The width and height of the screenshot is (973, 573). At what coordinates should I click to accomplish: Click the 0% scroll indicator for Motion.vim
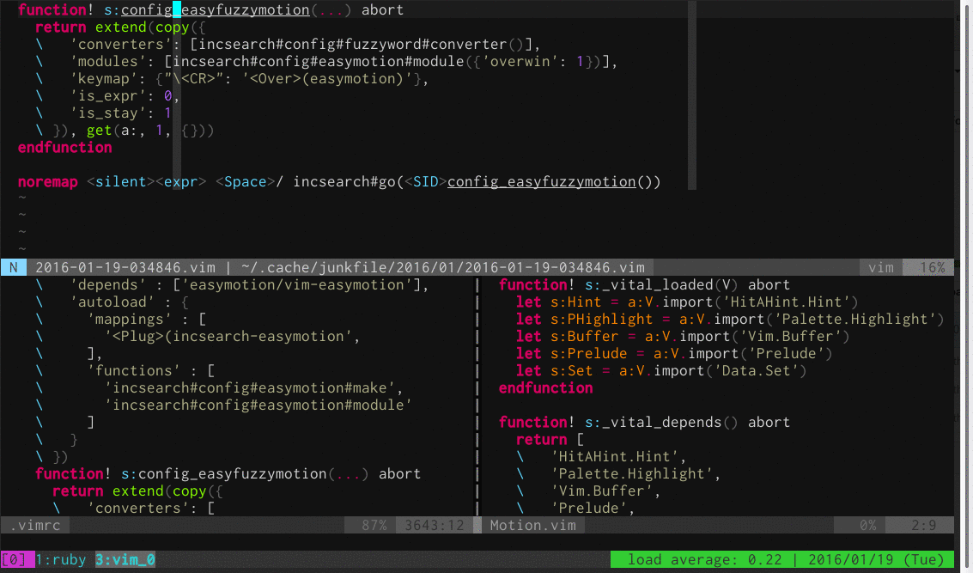[867, 525]
